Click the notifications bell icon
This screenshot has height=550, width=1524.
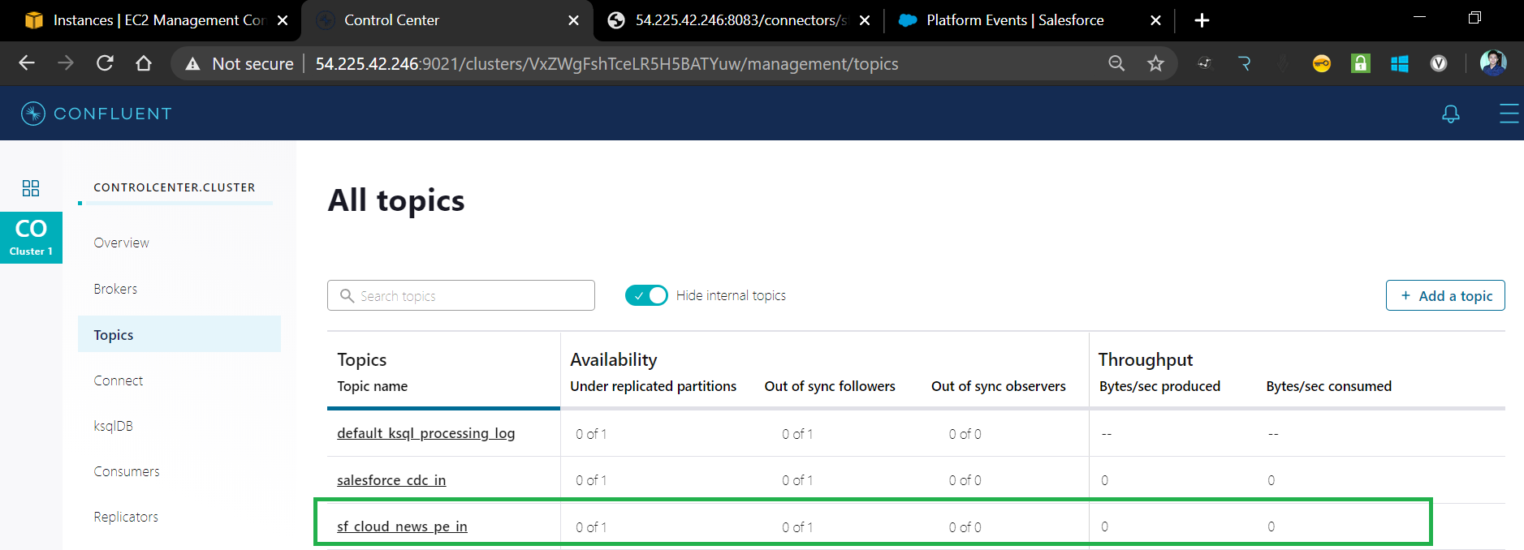1450,114
